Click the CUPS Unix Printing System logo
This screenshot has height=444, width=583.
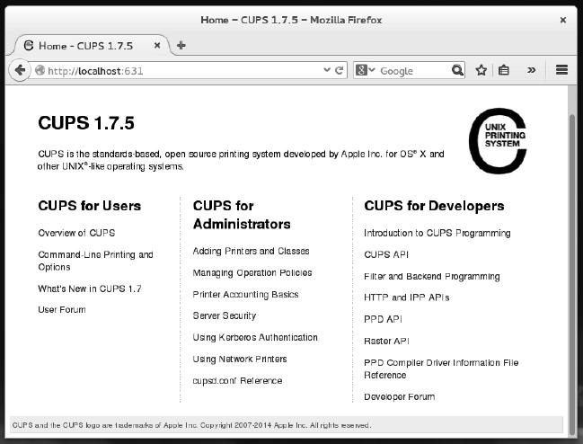pos(498,141)
